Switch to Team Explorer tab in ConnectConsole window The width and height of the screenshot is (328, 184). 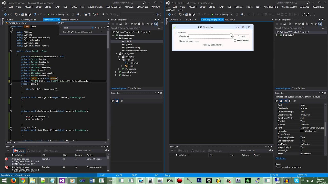tap(135, 88)
